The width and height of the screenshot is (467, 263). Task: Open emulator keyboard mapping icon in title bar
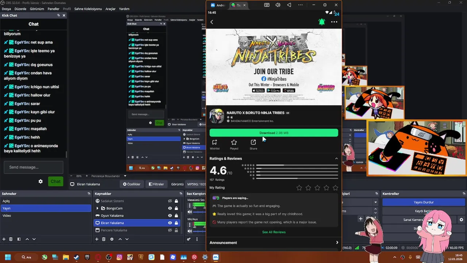tap(267, 5)
